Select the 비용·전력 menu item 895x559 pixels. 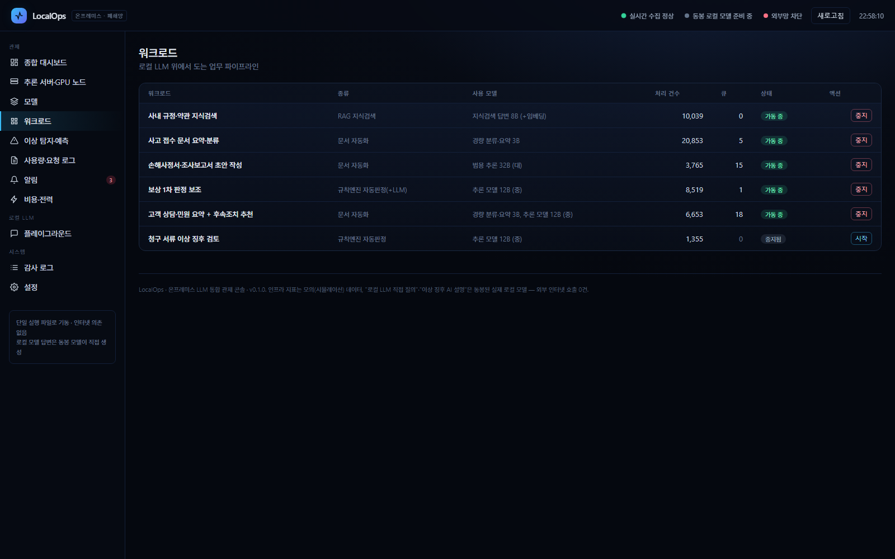coord(63,200)
